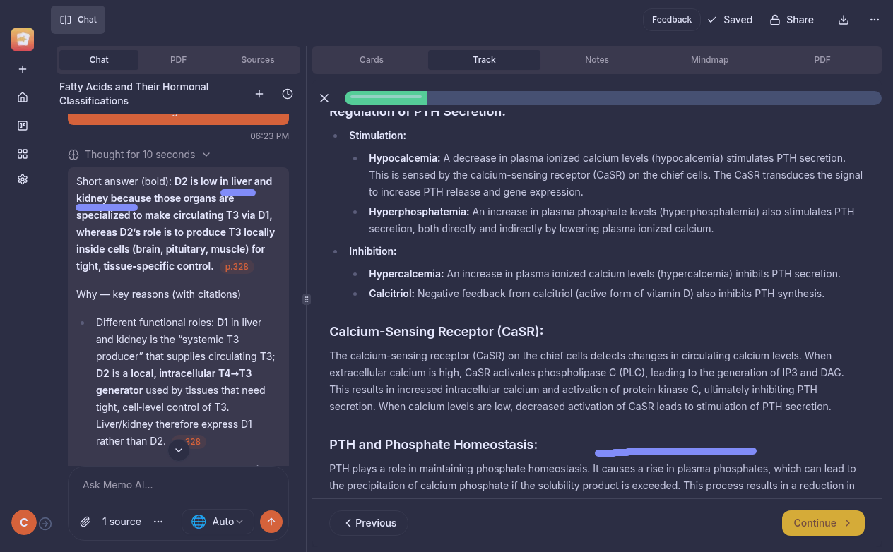893x552 pixels.
Task: Toggle the Chat panel button in top bar
Action: point(78,20)
